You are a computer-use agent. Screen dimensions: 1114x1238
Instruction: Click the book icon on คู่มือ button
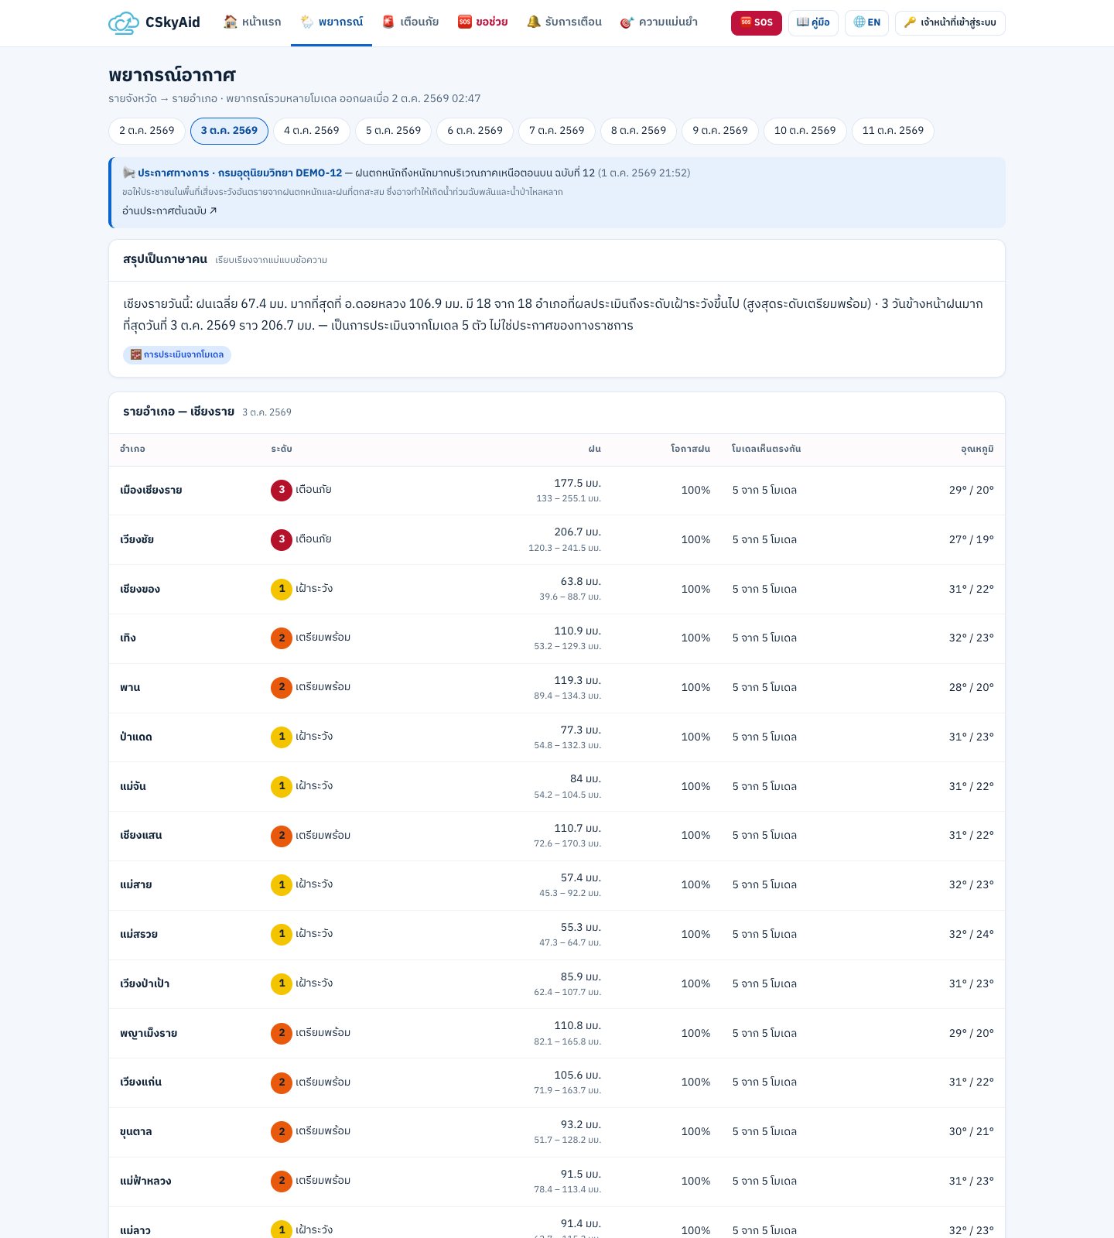pos(803,22)
